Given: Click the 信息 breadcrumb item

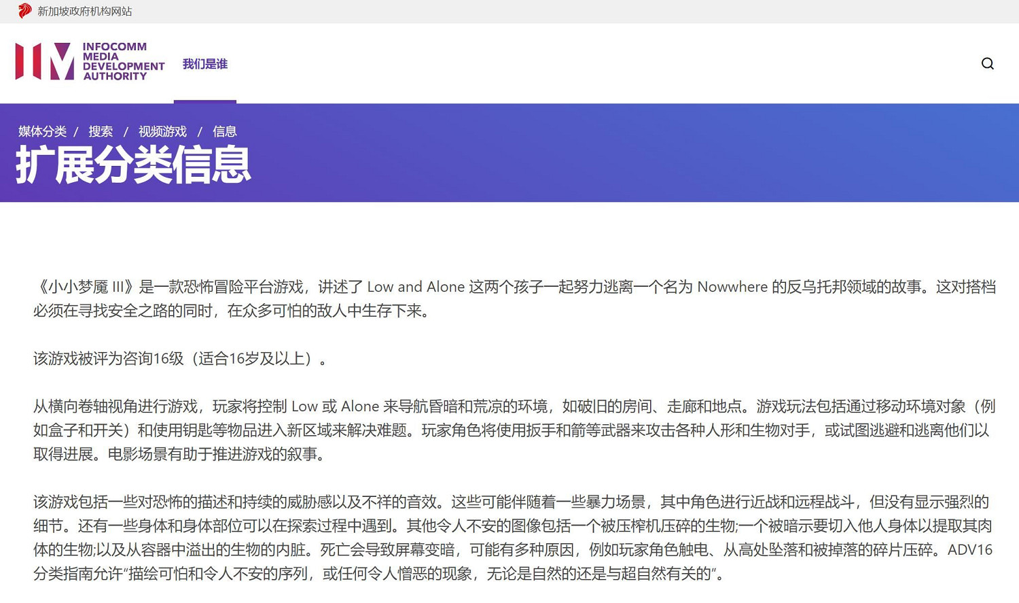Looking at the screenshot, I should [224, 131].
